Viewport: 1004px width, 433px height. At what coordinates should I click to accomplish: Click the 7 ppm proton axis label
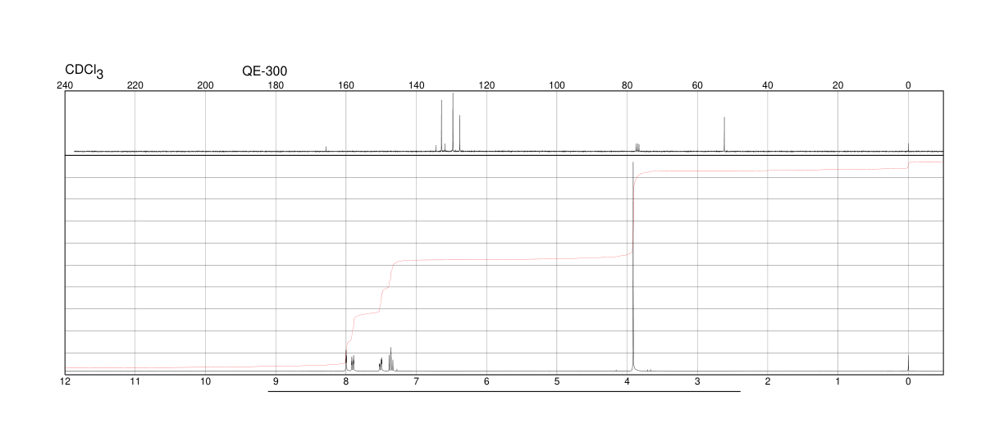417,381
